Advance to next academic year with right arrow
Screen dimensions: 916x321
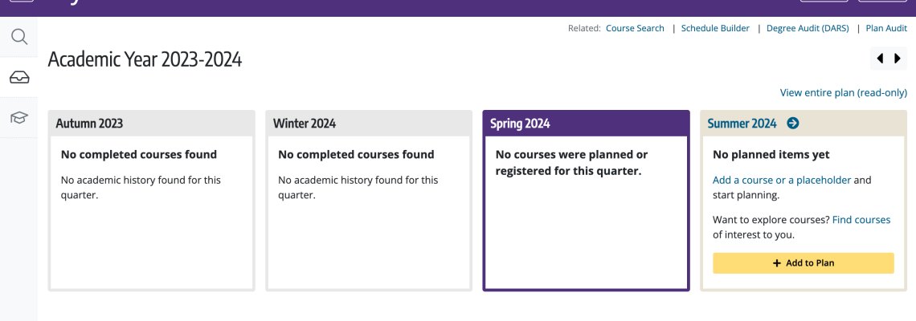click(898, 59)
